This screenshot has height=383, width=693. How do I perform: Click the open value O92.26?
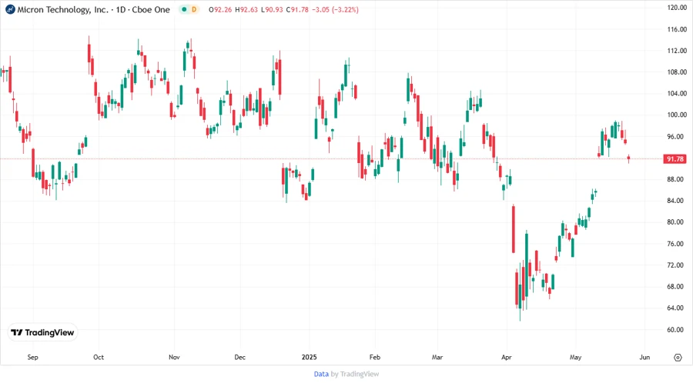220,9
